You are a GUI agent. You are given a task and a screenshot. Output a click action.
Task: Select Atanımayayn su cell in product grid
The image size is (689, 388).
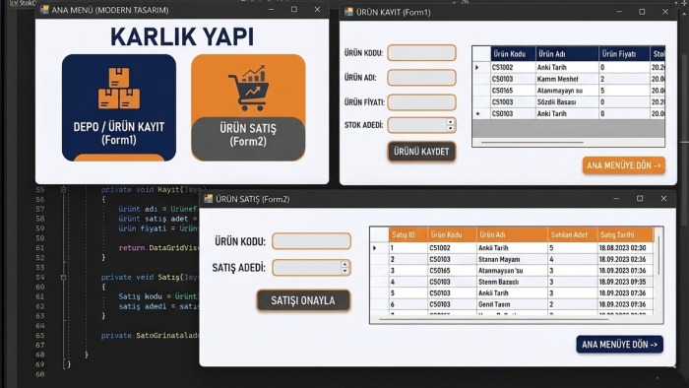(x=567, y=91)
